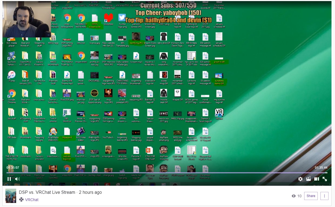The height and width of the screenshot is (207, 335).
Task: Toggle theater mode in the player
Action: coord(317,179)
